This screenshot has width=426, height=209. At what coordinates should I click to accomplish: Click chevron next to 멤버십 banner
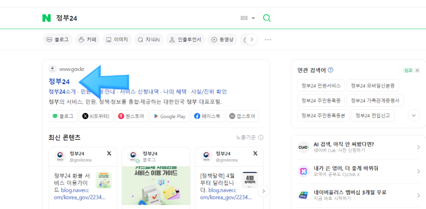coord(419,195)
